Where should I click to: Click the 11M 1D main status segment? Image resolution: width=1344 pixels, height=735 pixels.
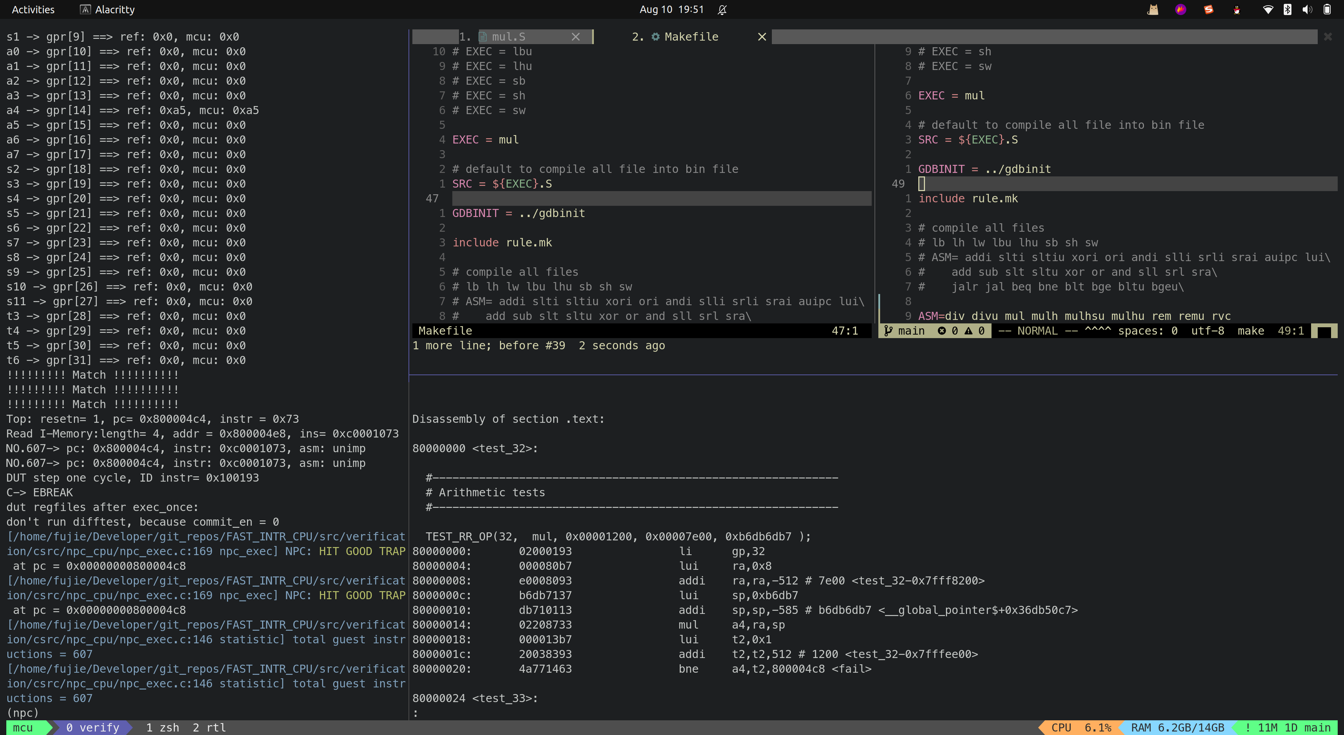(x=1288, y=727)
